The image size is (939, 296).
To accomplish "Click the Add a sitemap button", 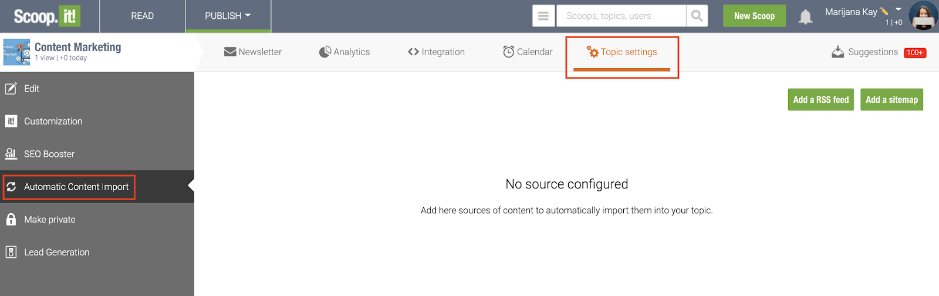I will (891, 100).
